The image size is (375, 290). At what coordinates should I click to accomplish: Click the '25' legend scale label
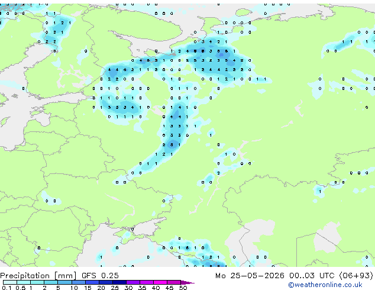coord(115,288)
